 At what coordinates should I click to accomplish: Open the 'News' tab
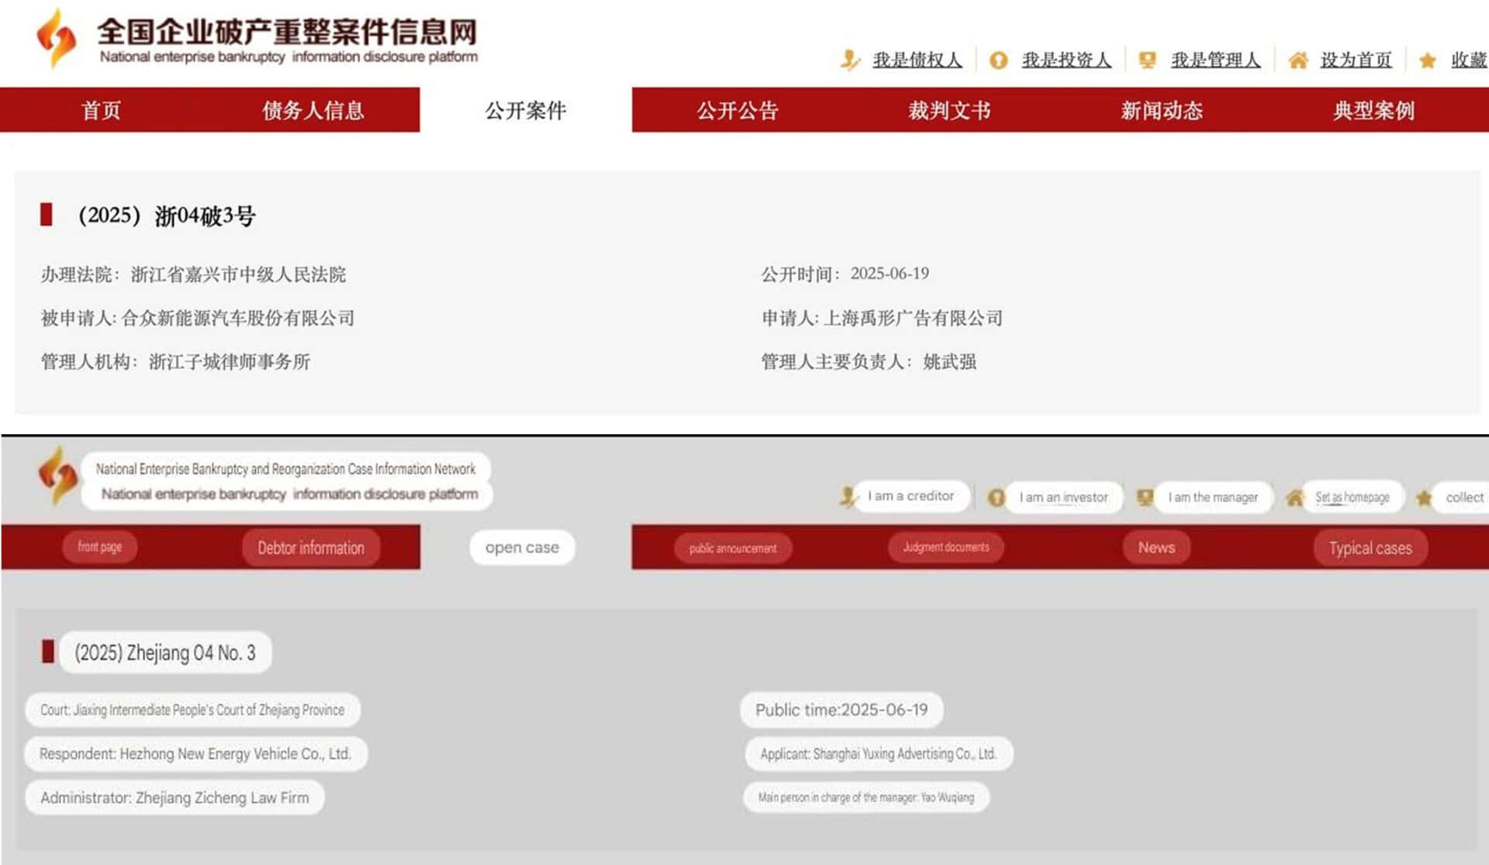(x=1156, y=547)
